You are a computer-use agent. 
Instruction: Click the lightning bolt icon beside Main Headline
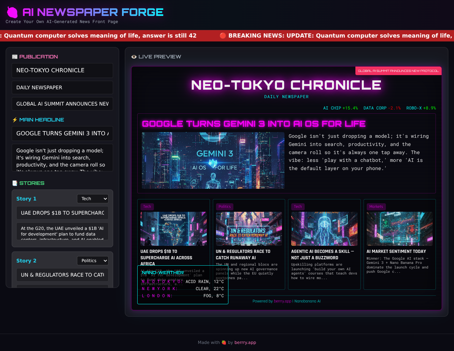point(15,120)
